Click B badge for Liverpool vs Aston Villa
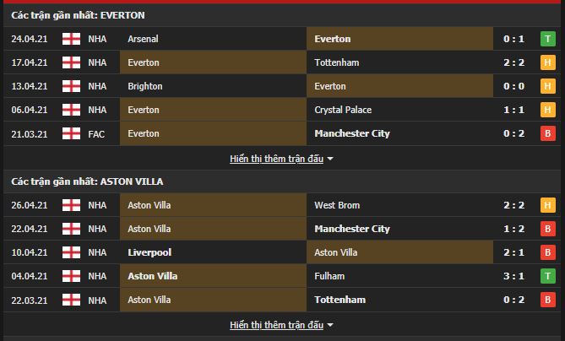 click(547, 252)
